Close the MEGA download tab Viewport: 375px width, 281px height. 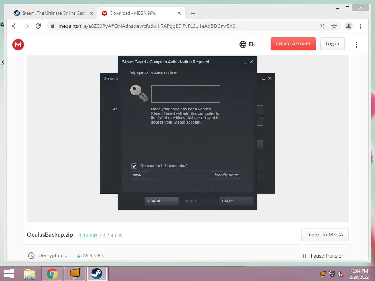(x=179, y=13)
